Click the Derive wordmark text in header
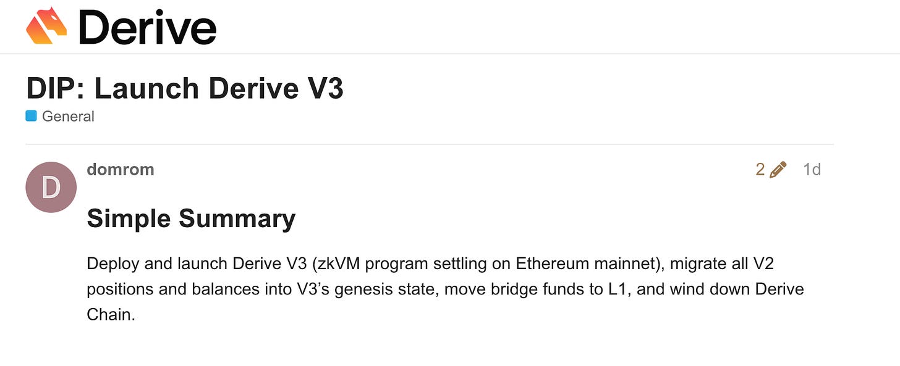Image resolution: width=900 pixels, height=366 pixels. point(148,27)
